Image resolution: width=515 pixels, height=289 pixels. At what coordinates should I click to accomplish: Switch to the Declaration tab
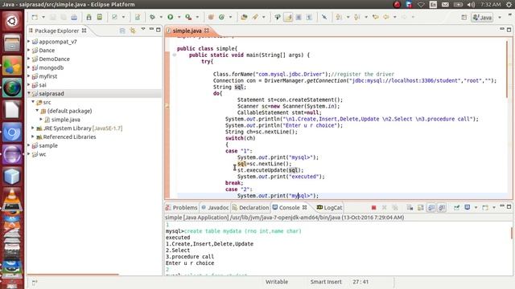(250, 207)
